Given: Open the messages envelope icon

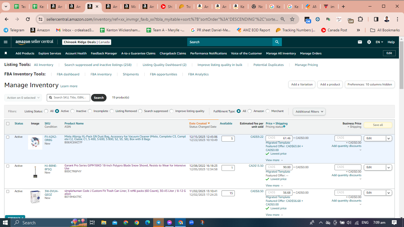Looking at the screenshot, I should 360,42.
